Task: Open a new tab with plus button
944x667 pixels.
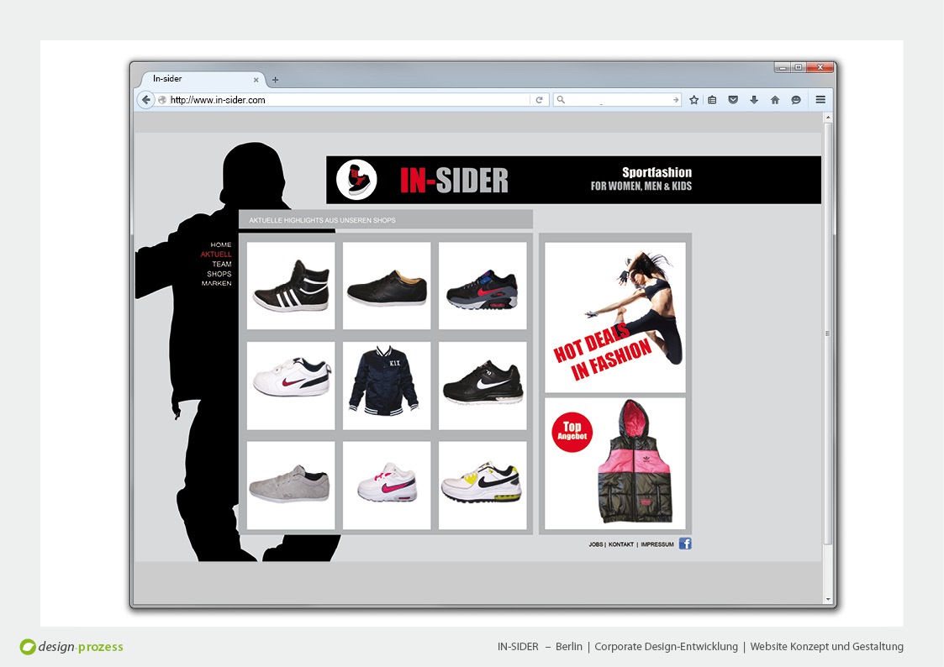Action: [x=275, y=80]
